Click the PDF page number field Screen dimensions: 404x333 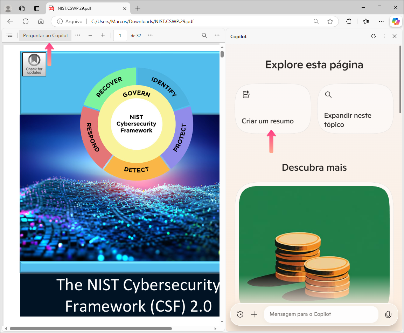120,36
